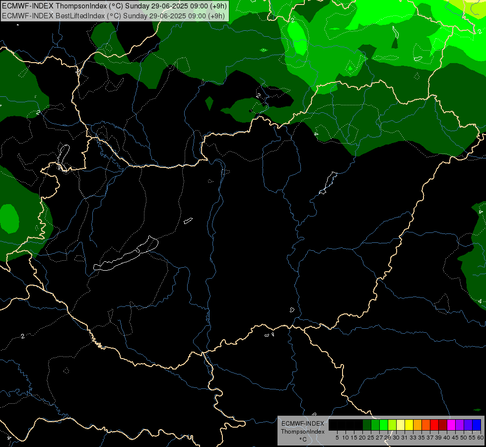This screenshot has height=447, width=486.
Task: Click the BestLiftedIndex title line in header
Action: point(114,15)
